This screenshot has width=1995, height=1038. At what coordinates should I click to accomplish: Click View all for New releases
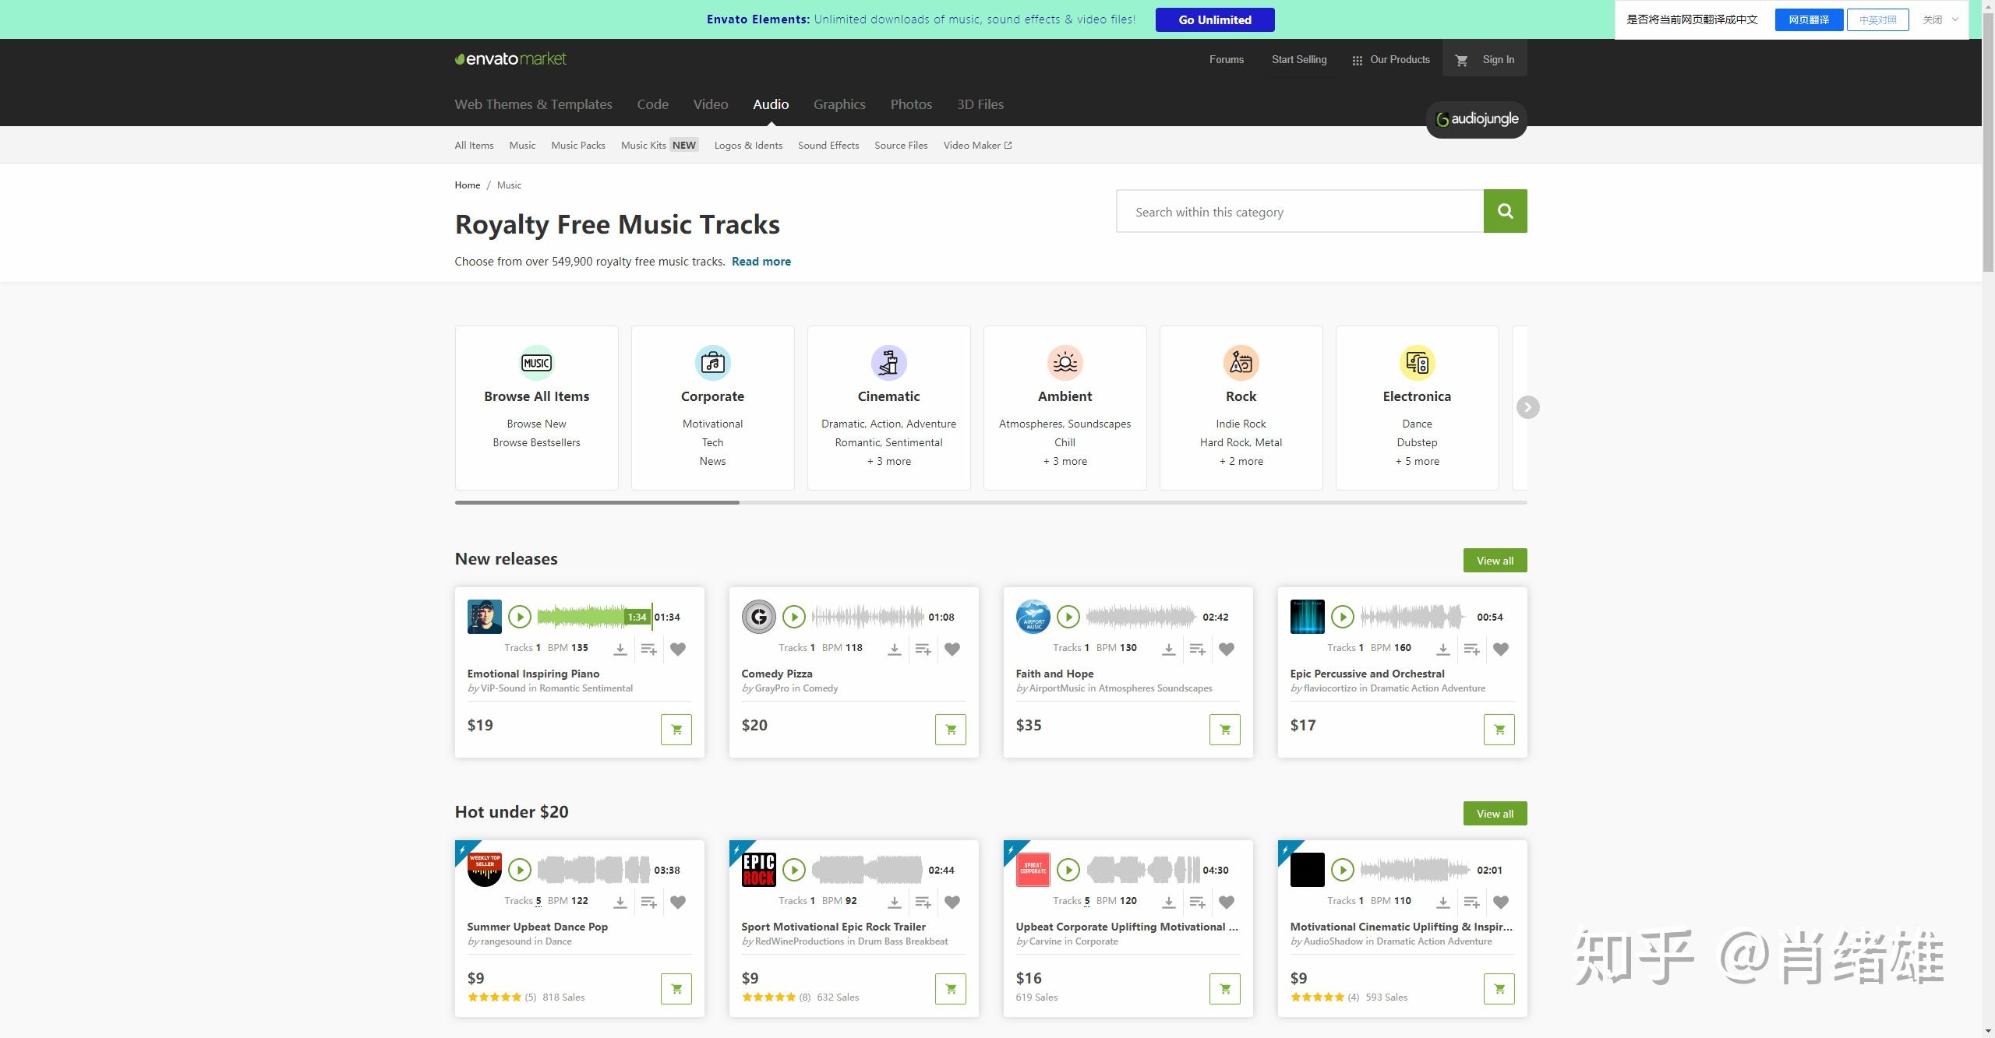tap(1495, 561)
